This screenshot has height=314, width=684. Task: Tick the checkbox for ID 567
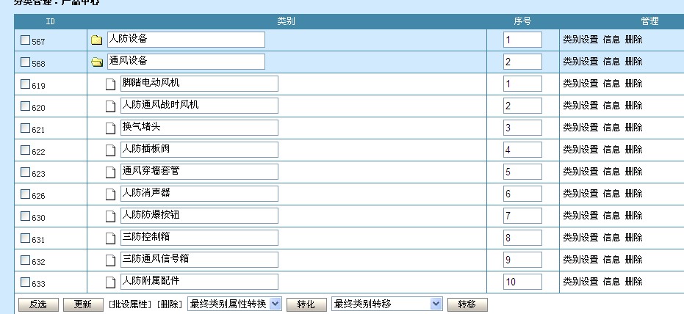click(x=26, y=40)
